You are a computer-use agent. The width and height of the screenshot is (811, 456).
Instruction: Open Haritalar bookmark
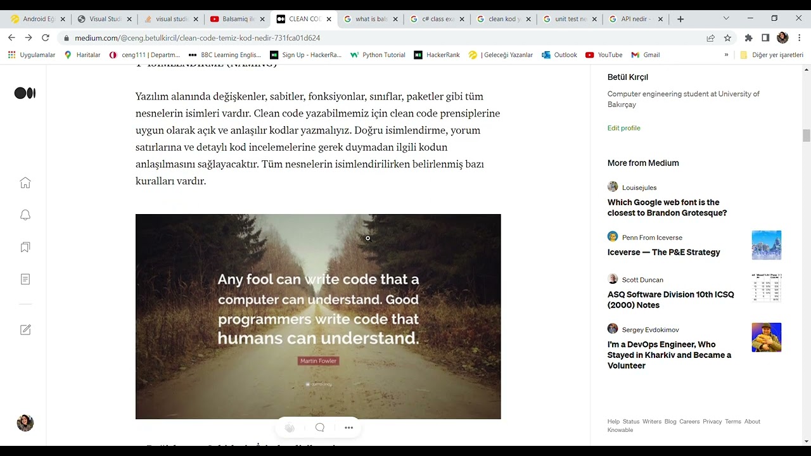click(82, 55)
